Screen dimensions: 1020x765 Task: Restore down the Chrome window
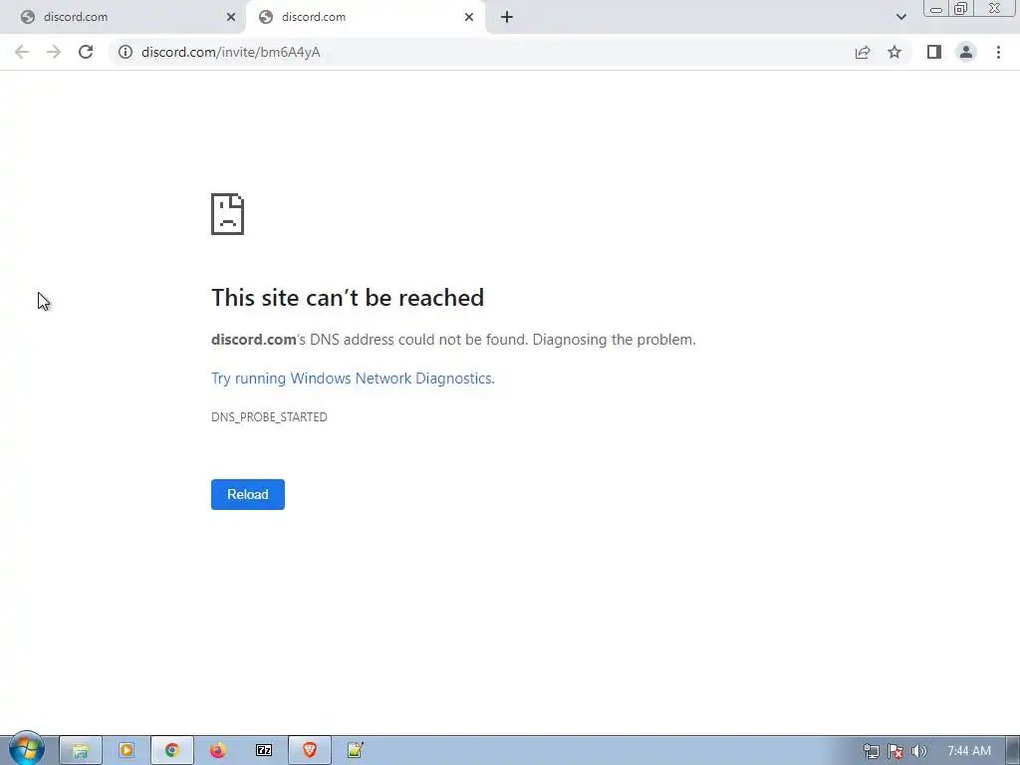coord(960,9)
